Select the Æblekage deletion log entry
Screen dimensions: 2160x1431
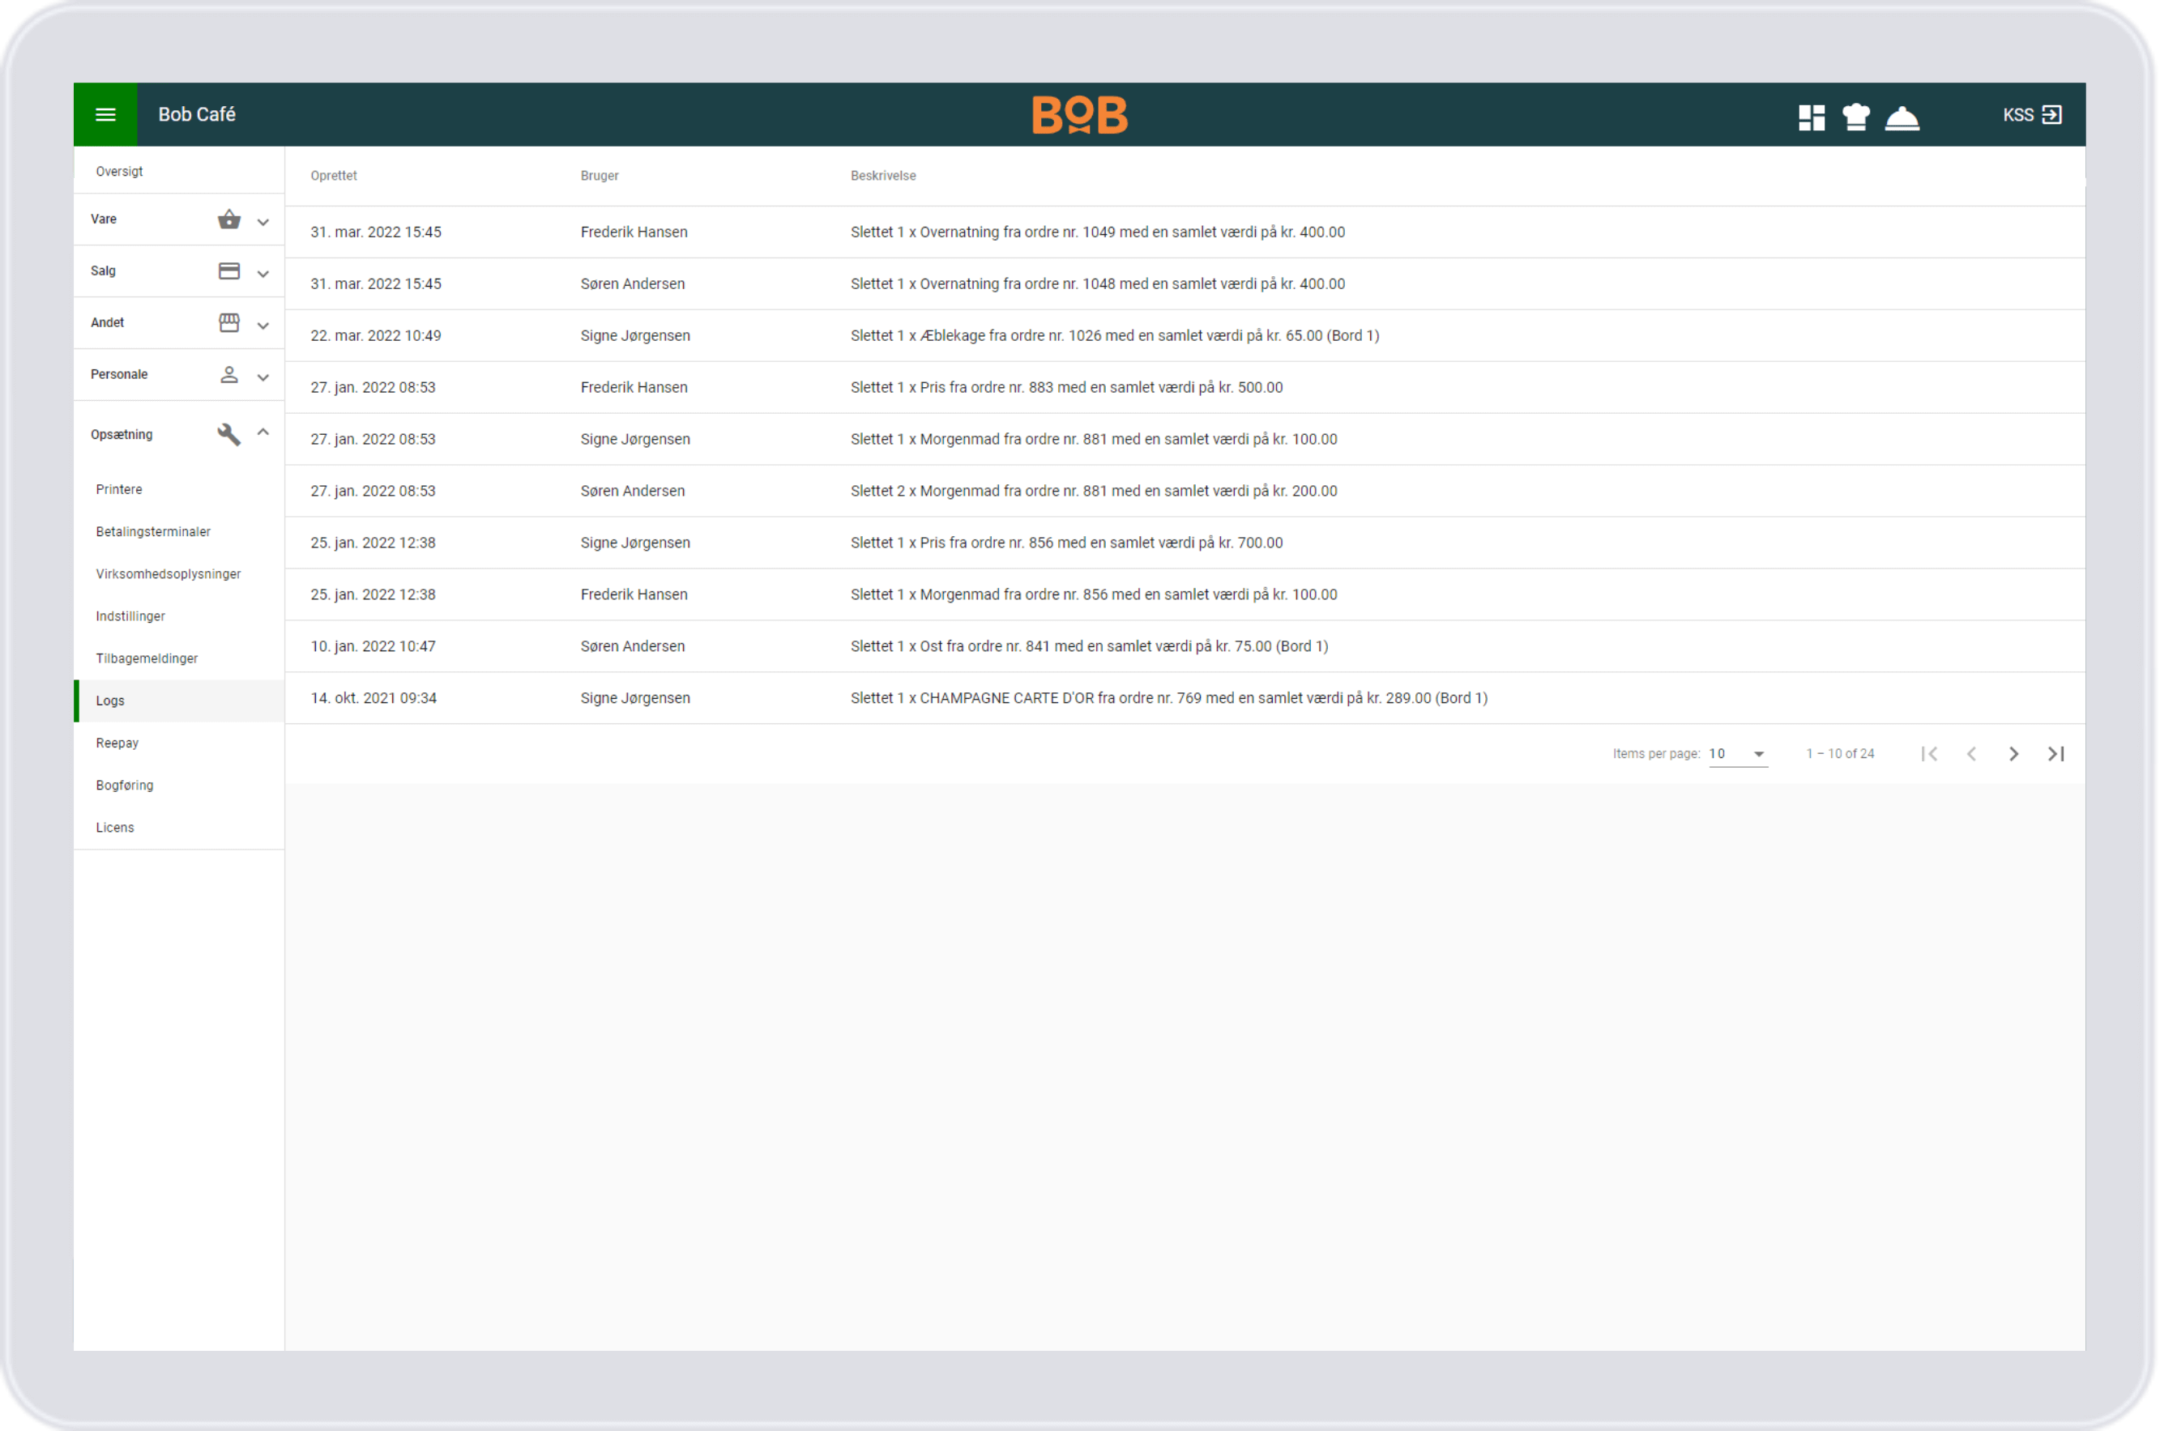tap(1186, 336)
